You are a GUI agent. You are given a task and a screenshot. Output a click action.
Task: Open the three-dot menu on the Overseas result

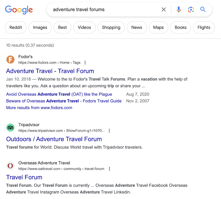point(109,169)
